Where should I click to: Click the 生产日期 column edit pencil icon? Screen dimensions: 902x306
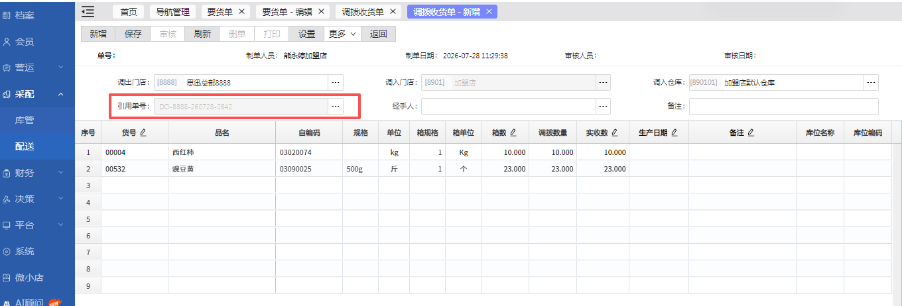675,132
